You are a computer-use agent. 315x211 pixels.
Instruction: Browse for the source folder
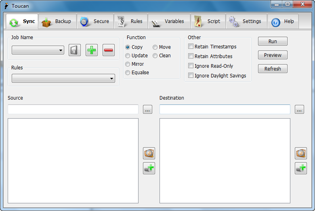pos(147,109)
